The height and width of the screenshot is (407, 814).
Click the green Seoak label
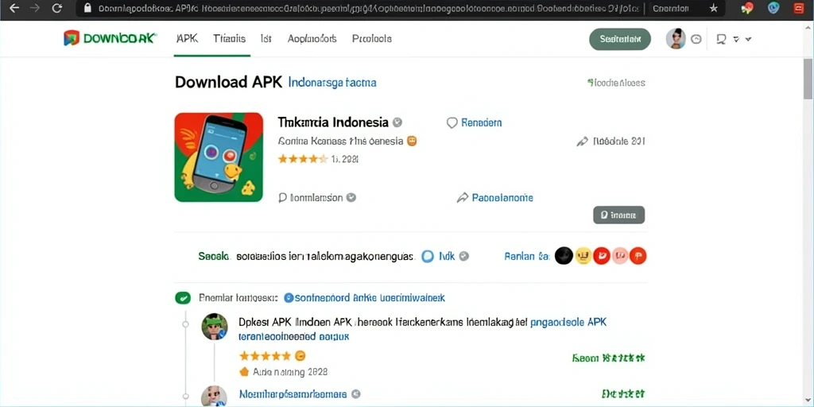point(213,256)
